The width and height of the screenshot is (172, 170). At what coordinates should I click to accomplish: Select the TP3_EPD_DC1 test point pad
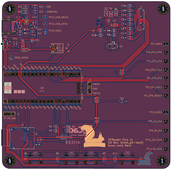pyautogui.click(x=166, y=78)
